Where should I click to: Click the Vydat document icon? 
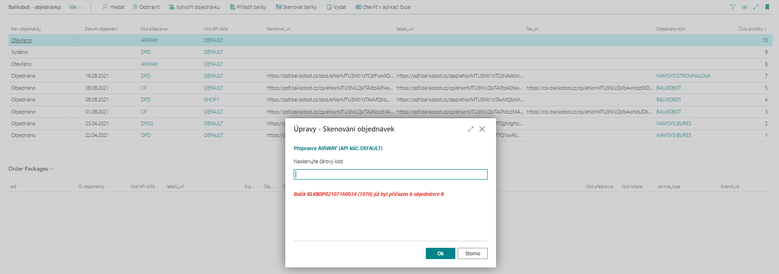pos(329,7)
